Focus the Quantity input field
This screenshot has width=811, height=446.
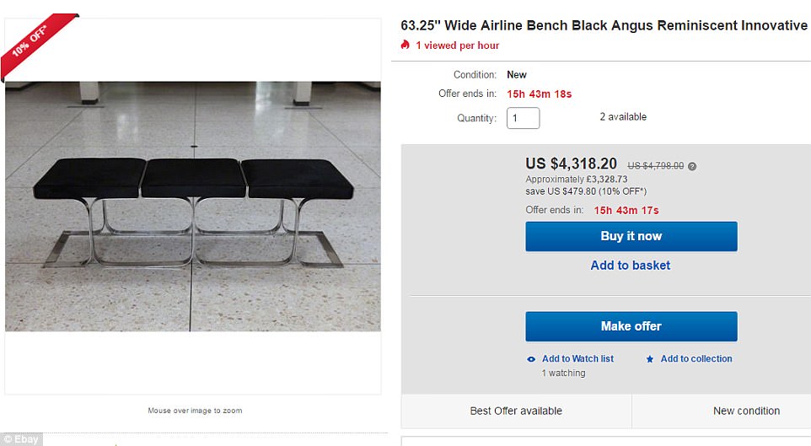(523, 118)
